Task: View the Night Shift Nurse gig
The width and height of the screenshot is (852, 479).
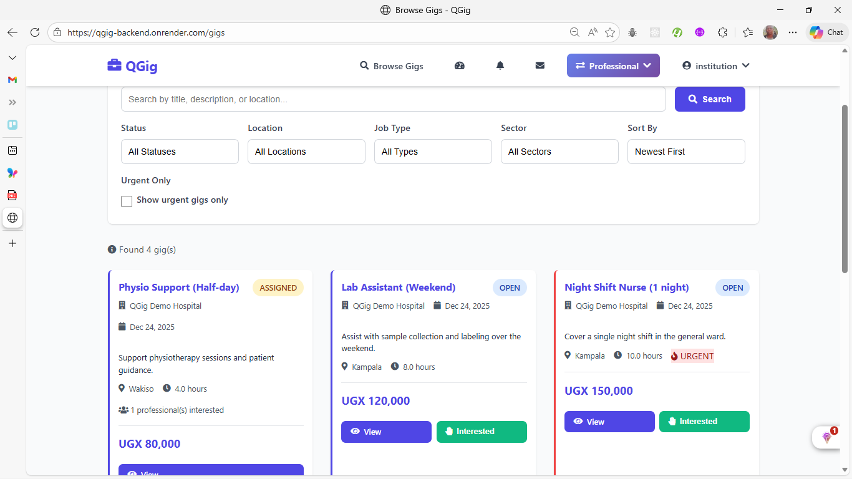Action: 609,422
